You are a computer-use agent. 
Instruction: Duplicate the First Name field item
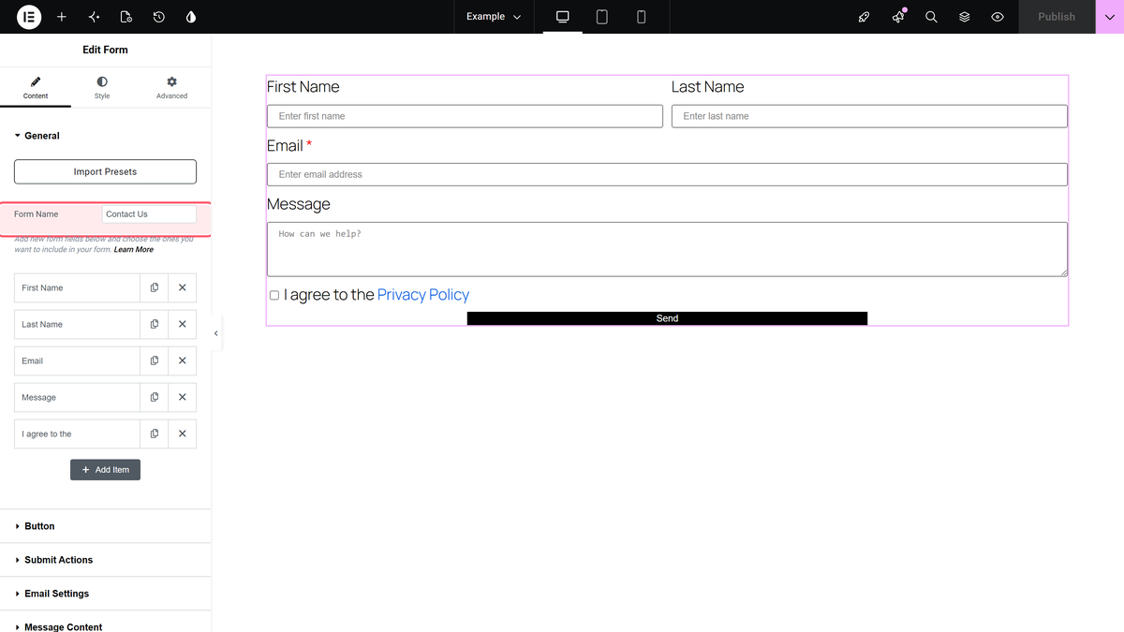click(155, 287)
